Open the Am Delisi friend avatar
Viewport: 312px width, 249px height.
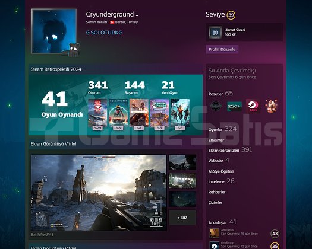(214, 233)
